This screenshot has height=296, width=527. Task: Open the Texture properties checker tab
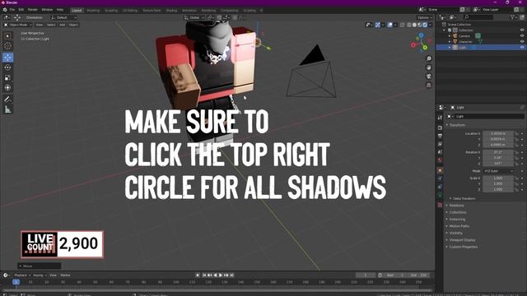[440, 205]
